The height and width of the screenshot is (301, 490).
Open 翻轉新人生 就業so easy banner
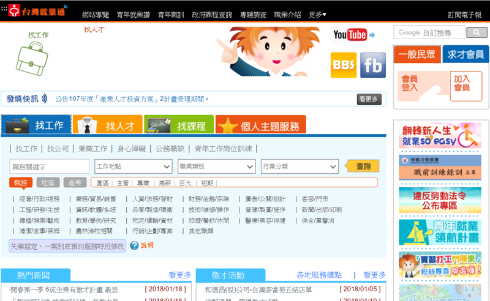click(440, 136)
